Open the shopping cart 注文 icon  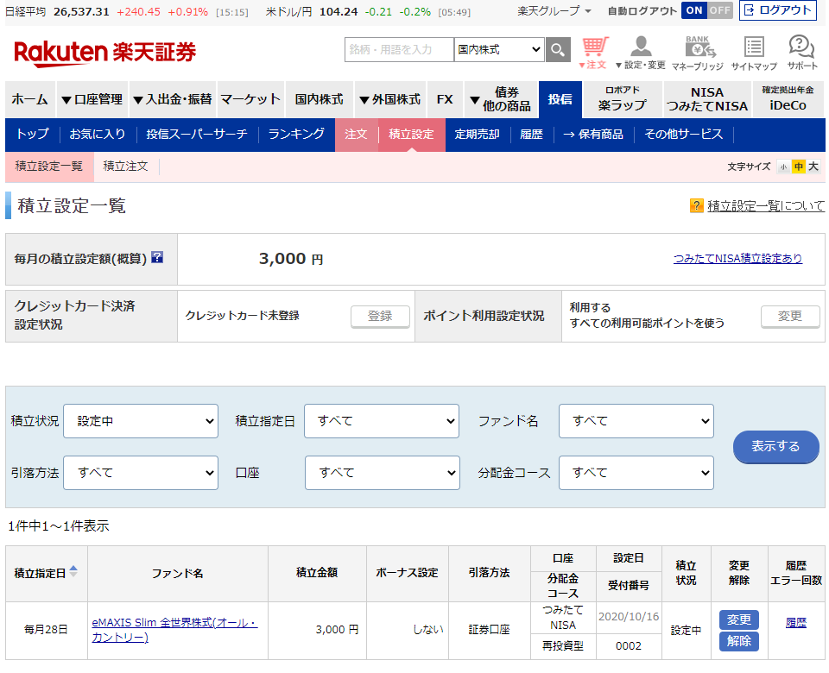(594, 53)
